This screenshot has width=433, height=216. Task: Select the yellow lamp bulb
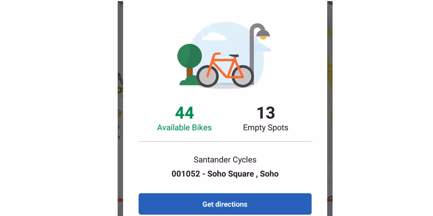tap(263, 38)
